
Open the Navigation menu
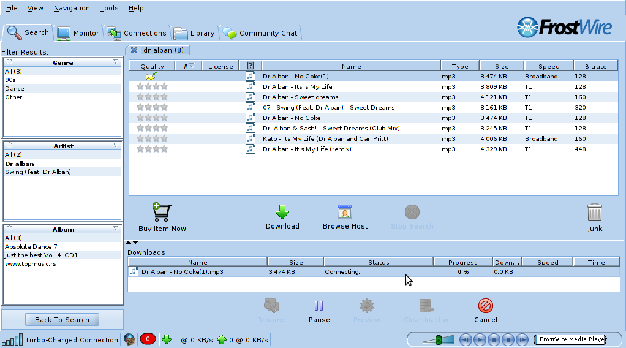coord(72,8)
